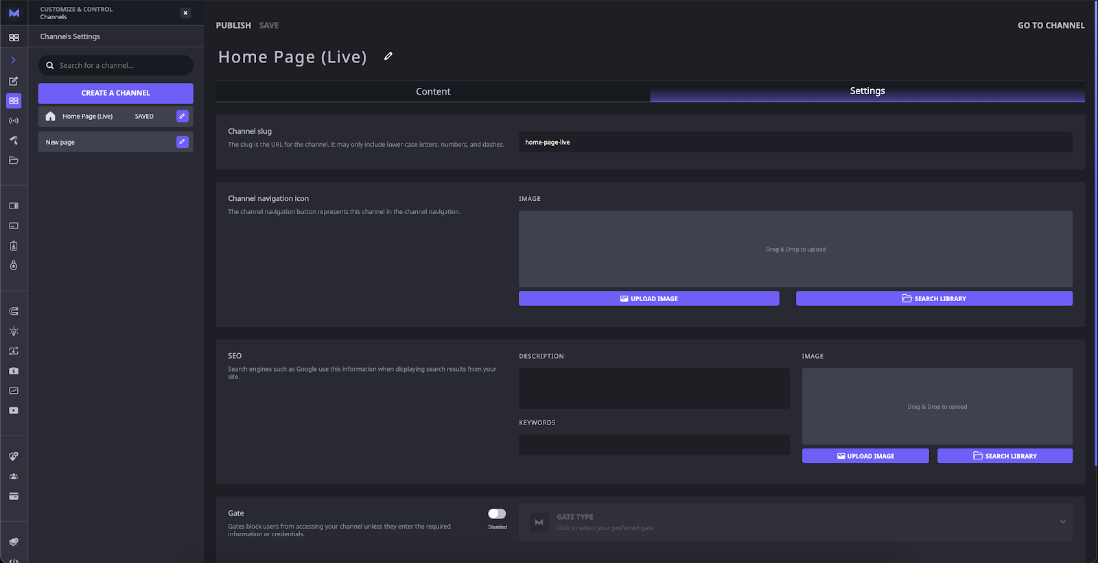Toggle the Gate enabled switch
The image size is (1098, 563).
(497, 514)
